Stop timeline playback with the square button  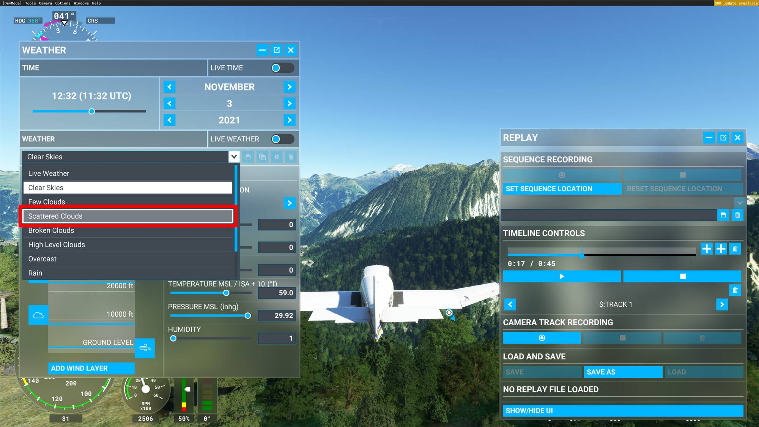tap(682, 276)
